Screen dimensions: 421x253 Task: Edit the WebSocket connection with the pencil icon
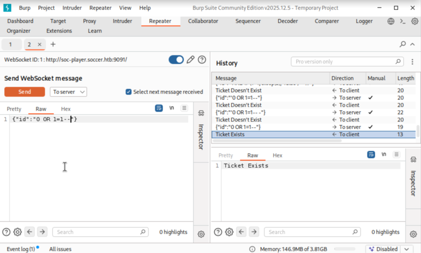pyautogui.click(x=190, y=59)
